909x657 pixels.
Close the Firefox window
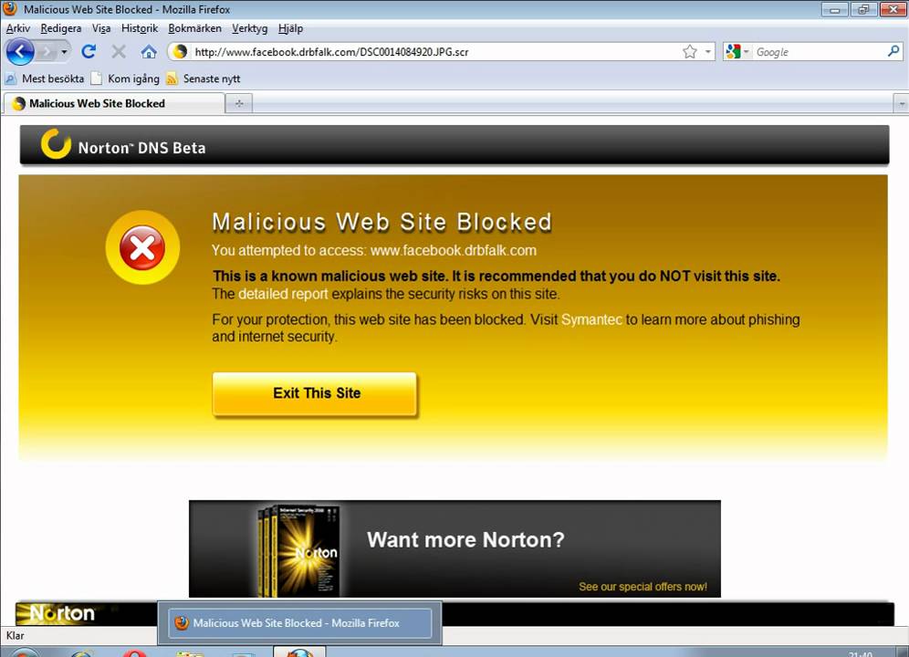pyautogui.click(x=893, y=9)
